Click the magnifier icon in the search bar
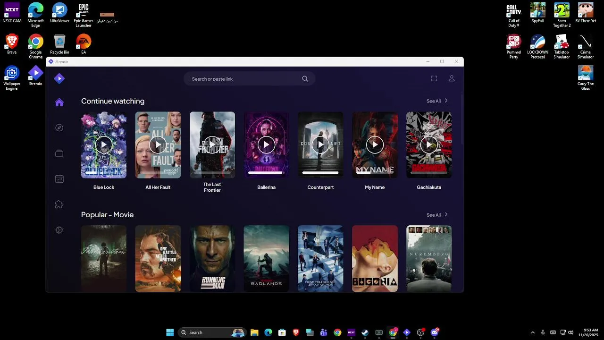 (305, 79)
